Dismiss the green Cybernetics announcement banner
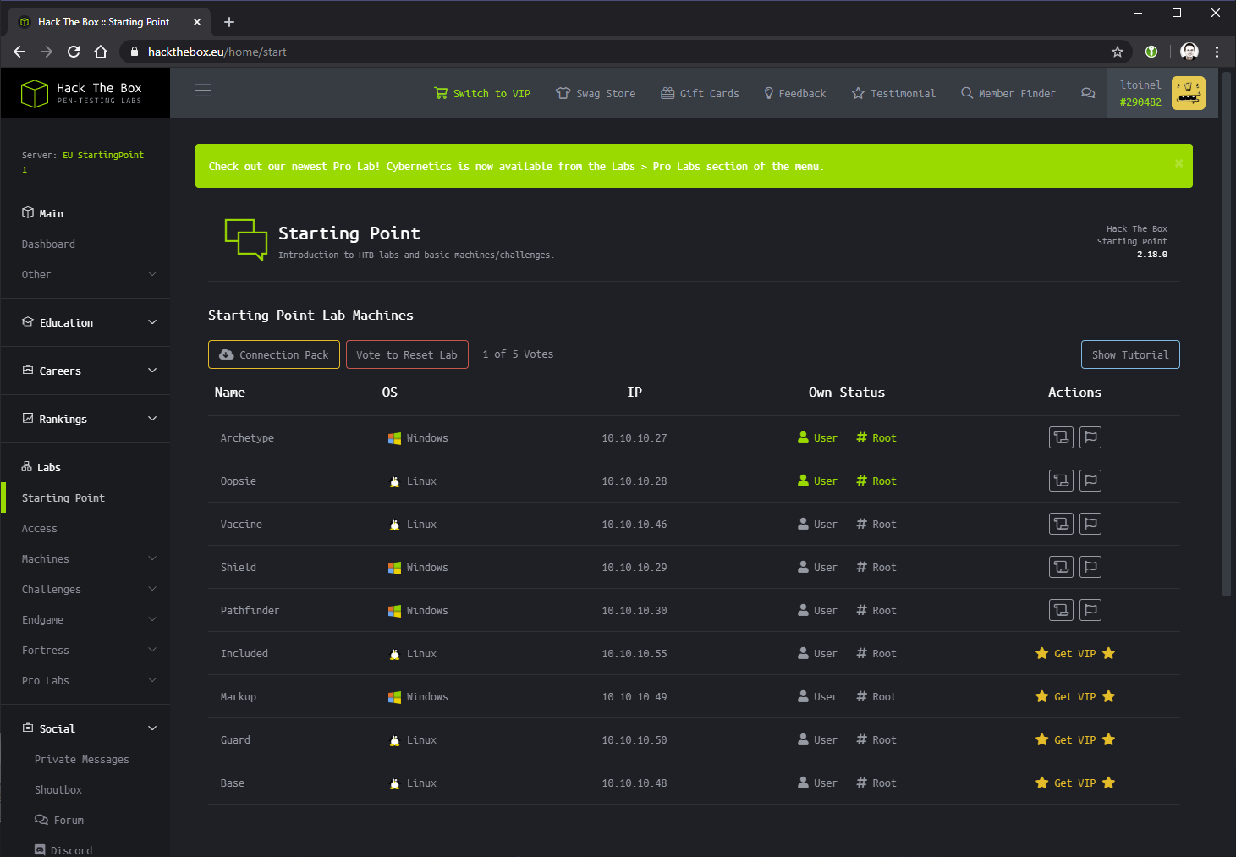Screen dimensions: 1236x857 click(x=1178, y=163)
